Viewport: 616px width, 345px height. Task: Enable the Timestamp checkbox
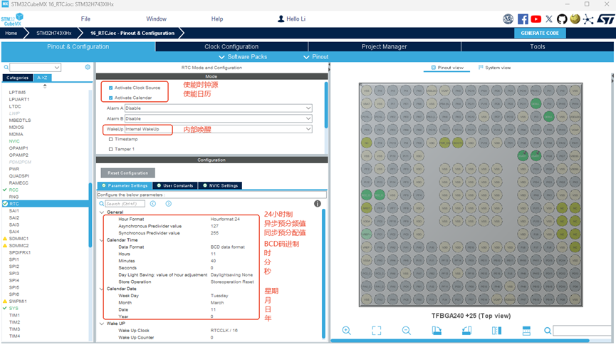(111, 139)
